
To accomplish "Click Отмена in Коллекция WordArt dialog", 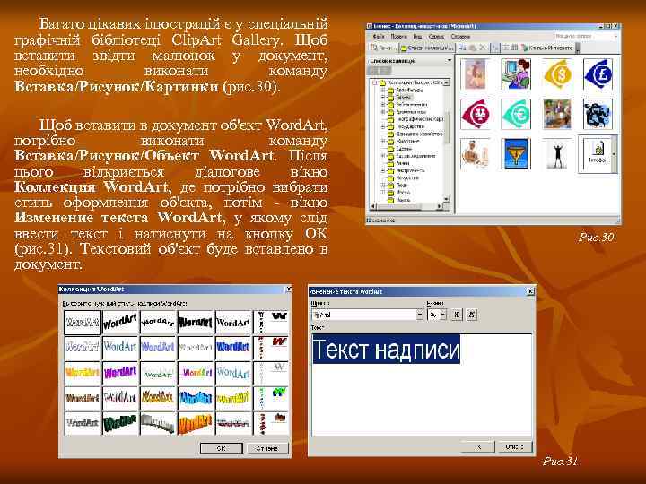I will pos(267,448).
